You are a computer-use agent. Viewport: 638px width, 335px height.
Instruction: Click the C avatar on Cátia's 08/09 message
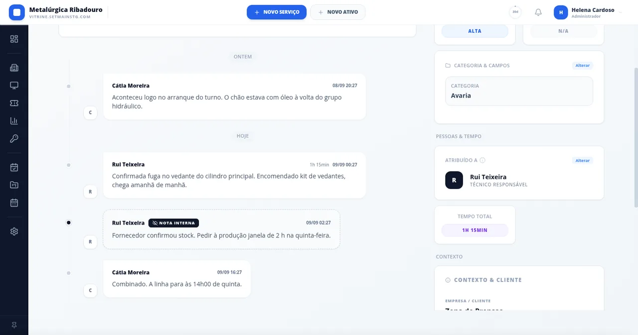click(90, 112)
